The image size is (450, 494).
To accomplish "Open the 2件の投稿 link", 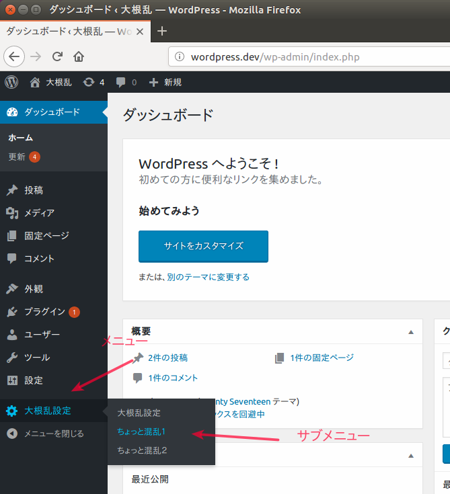I will click(167, 358).
